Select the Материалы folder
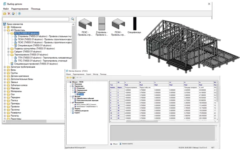The width and height of the screenshot is (240, 150). 16,91
